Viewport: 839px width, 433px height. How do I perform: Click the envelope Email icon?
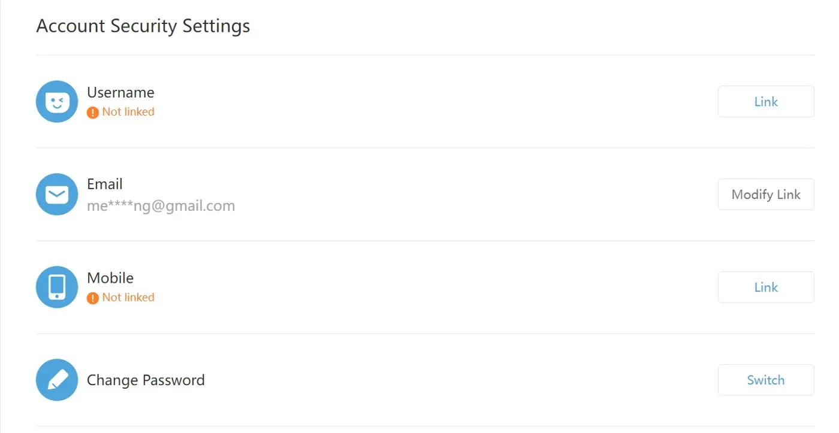tap(57, 195)
